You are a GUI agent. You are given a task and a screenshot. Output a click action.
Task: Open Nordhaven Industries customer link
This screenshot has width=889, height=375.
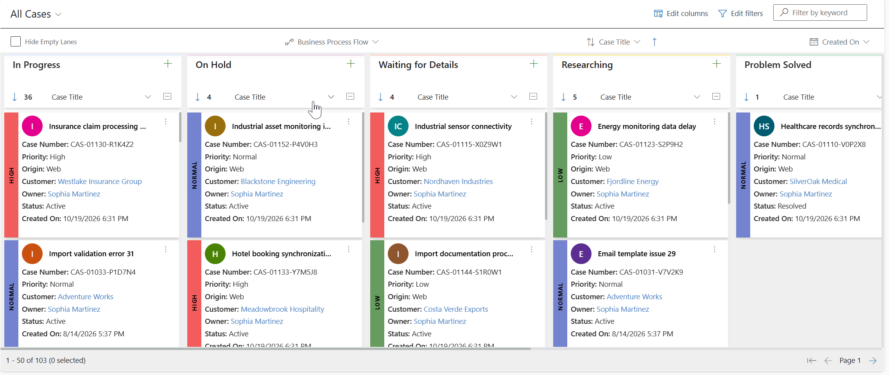point(458,181)
